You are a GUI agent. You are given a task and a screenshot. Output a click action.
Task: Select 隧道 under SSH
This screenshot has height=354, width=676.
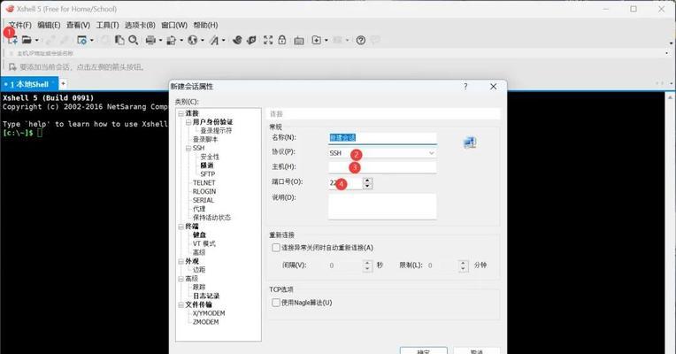coord(206,165)
